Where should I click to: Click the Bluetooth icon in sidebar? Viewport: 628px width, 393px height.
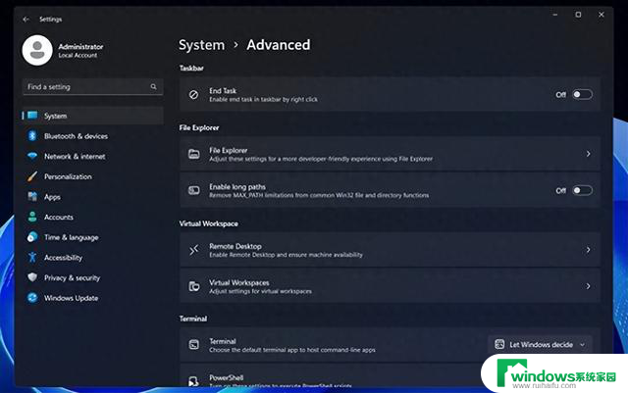point(32,135)
